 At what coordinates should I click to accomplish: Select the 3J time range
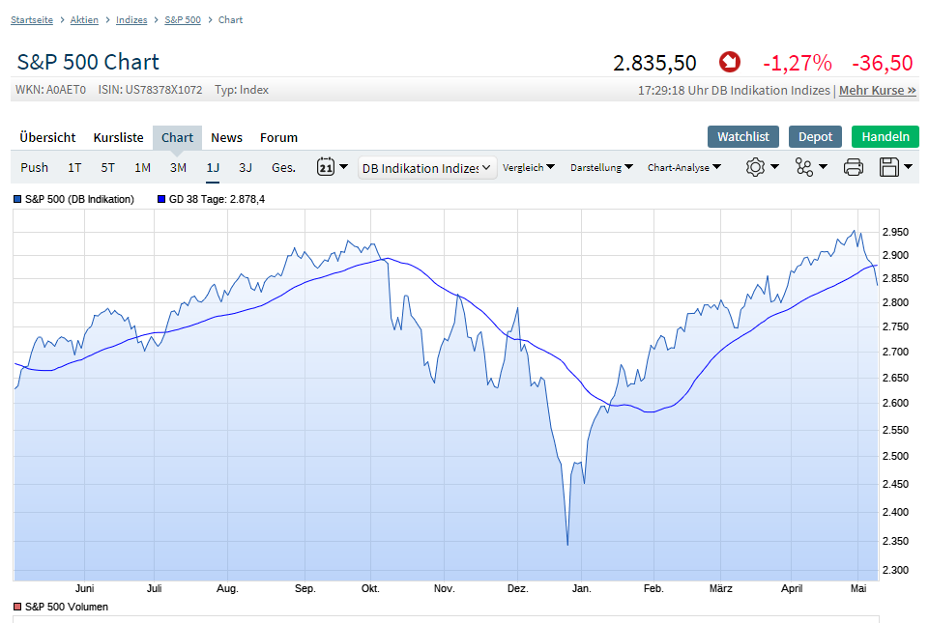246,168
